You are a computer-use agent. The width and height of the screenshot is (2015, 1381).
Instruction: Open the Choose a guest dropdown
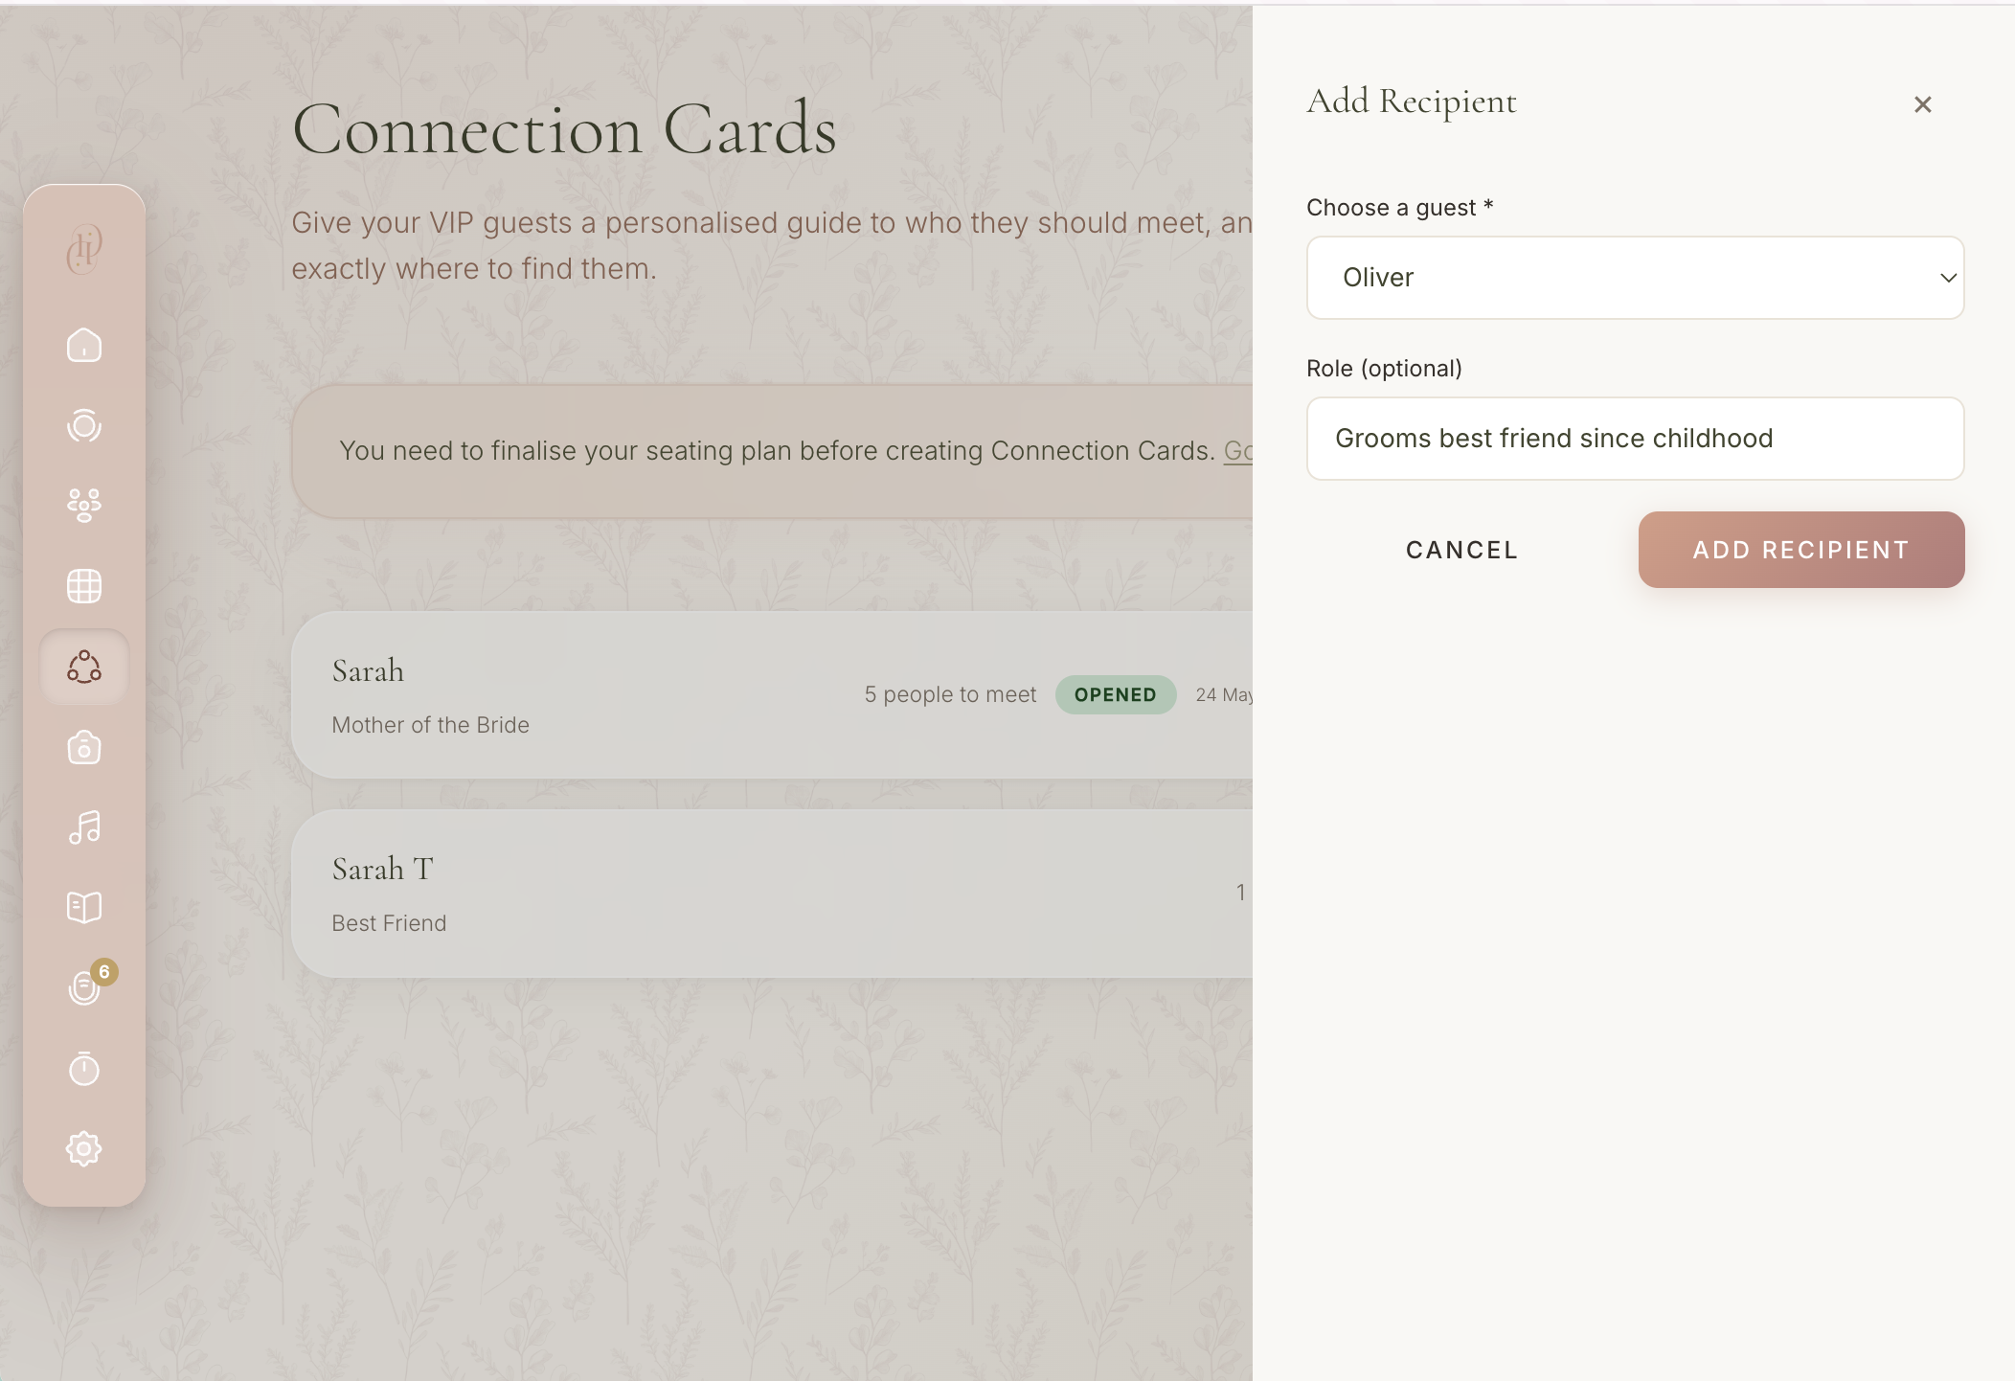pyautogui.click(x=1635, y=278)
